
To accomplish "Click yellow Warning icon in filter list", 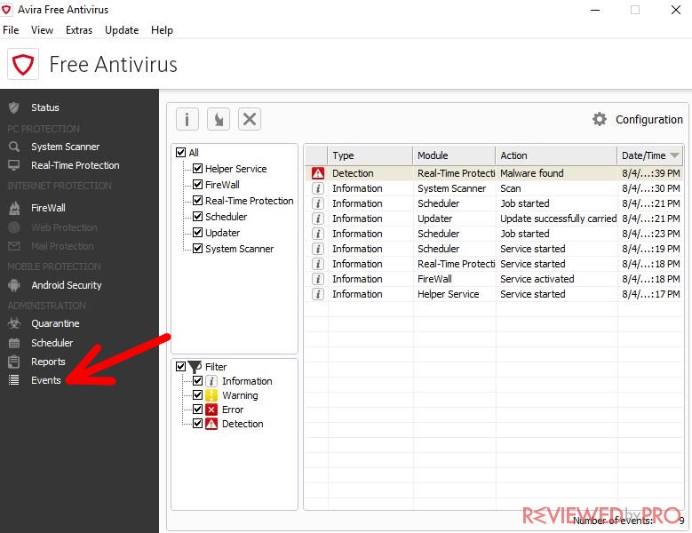I will [211, 395].
